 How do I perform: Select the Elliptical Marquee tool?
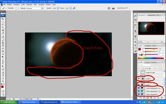3,22
